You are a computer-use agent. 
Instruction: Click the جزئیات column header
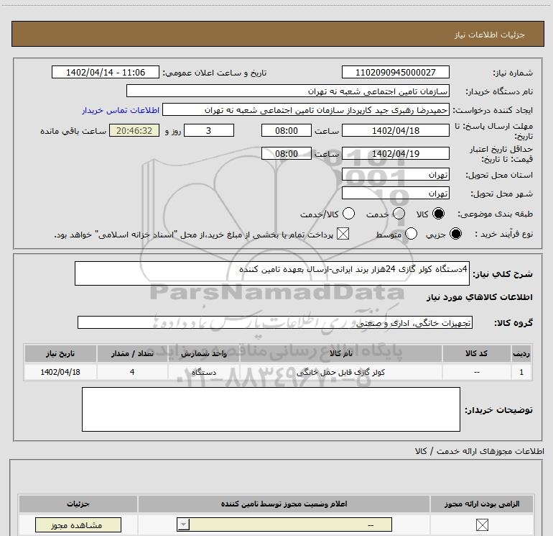[x=78, y=504]
